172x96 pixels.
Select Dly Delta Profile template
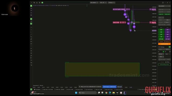click(x=79, y=90)
